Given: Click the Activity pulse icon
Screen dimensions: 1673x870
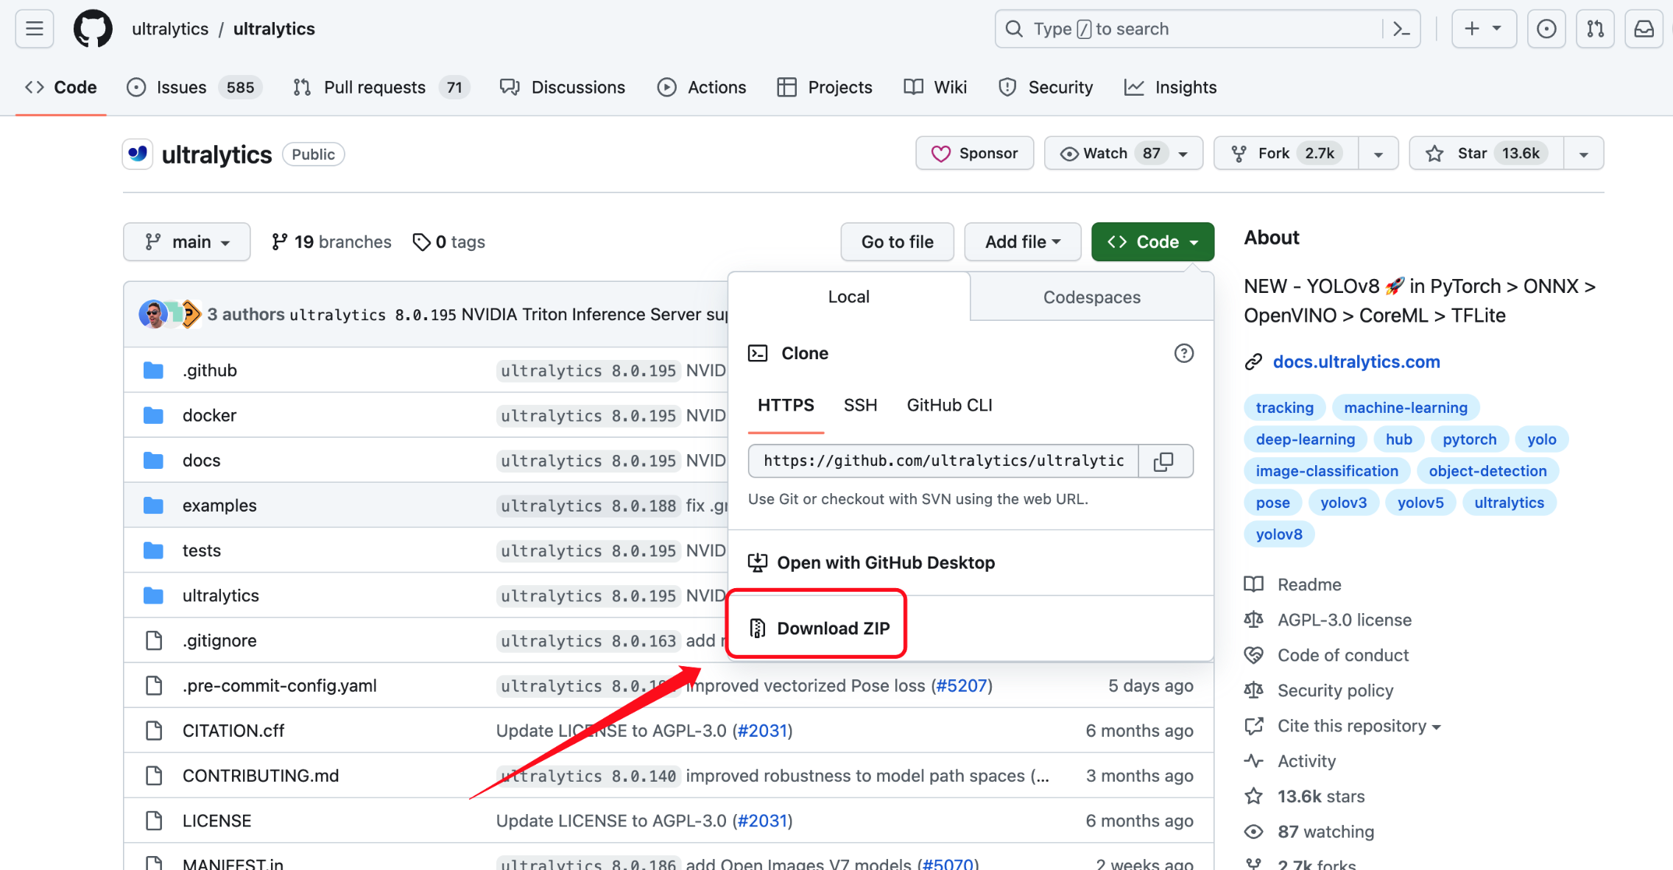Looking at the screenshot, I should (x=1253, y=761).
